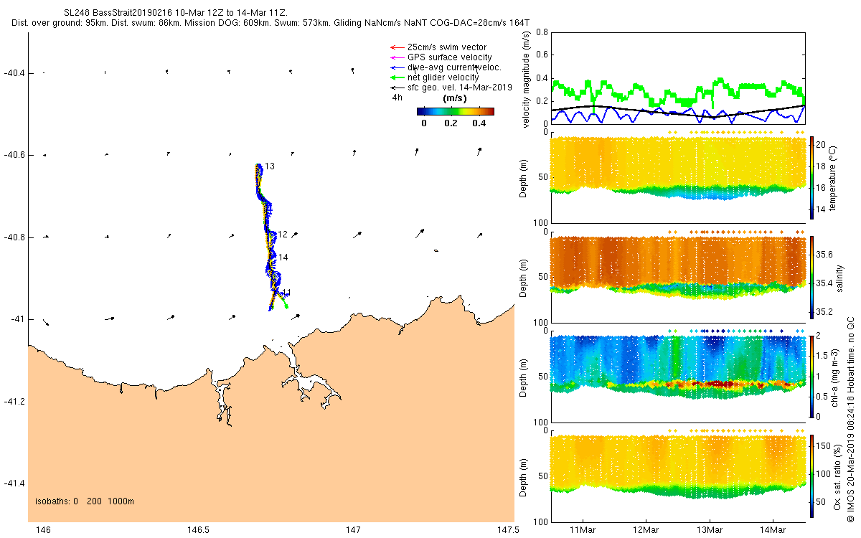The width and height of the screenshot is (861, 538).
Task: Click track day label '11' on map
Action: pos(286,293)
